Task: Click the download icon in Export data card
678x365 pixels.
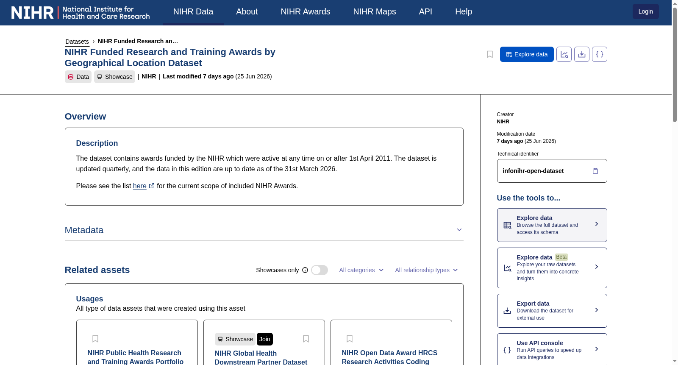Action: click(507, 311)
